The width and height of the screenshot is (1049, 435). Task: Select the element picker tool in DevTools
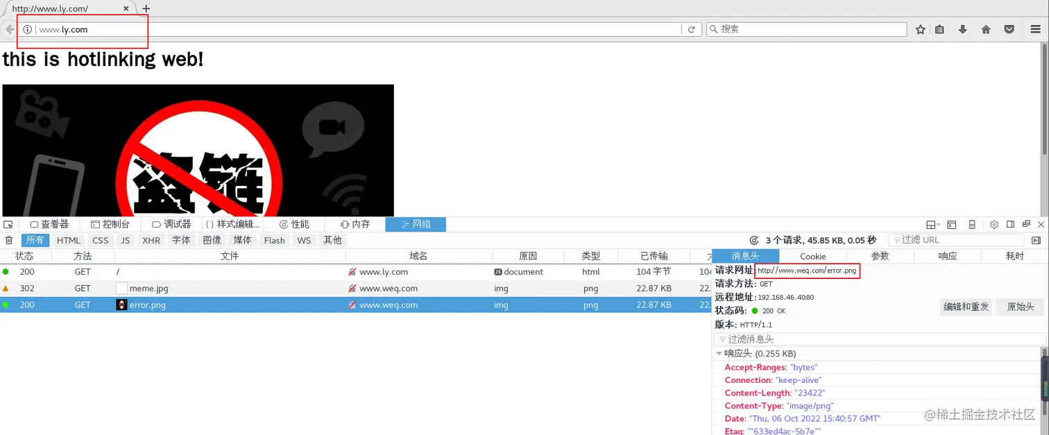pos(8,224)
